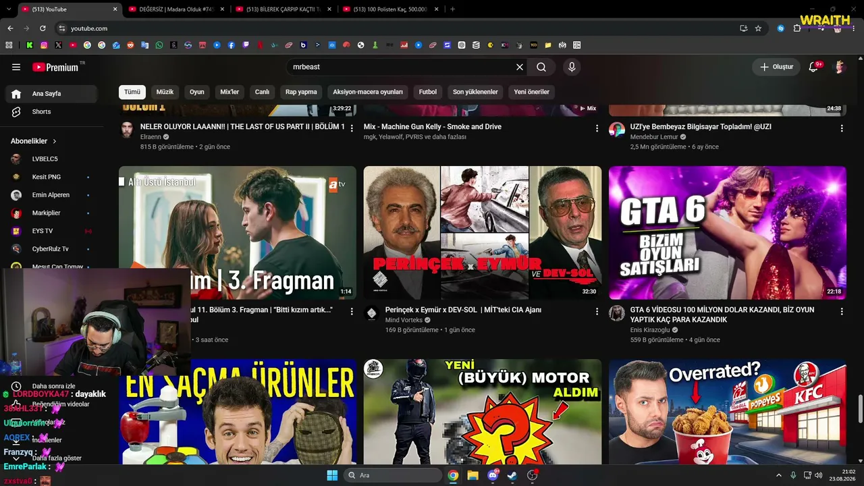864x486 pixels.
Task: Open the Windows Start menu
Action: pyautogui.click(x=332, y=475)
